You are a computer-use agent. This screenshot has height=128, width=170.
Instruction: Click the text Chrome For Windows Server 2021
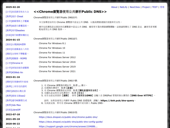pyautogui.click(x=57, y=71)
